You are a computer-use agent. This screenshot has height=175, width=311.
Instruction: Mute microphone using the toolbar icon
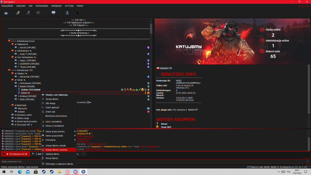click(x=18, y=13)
